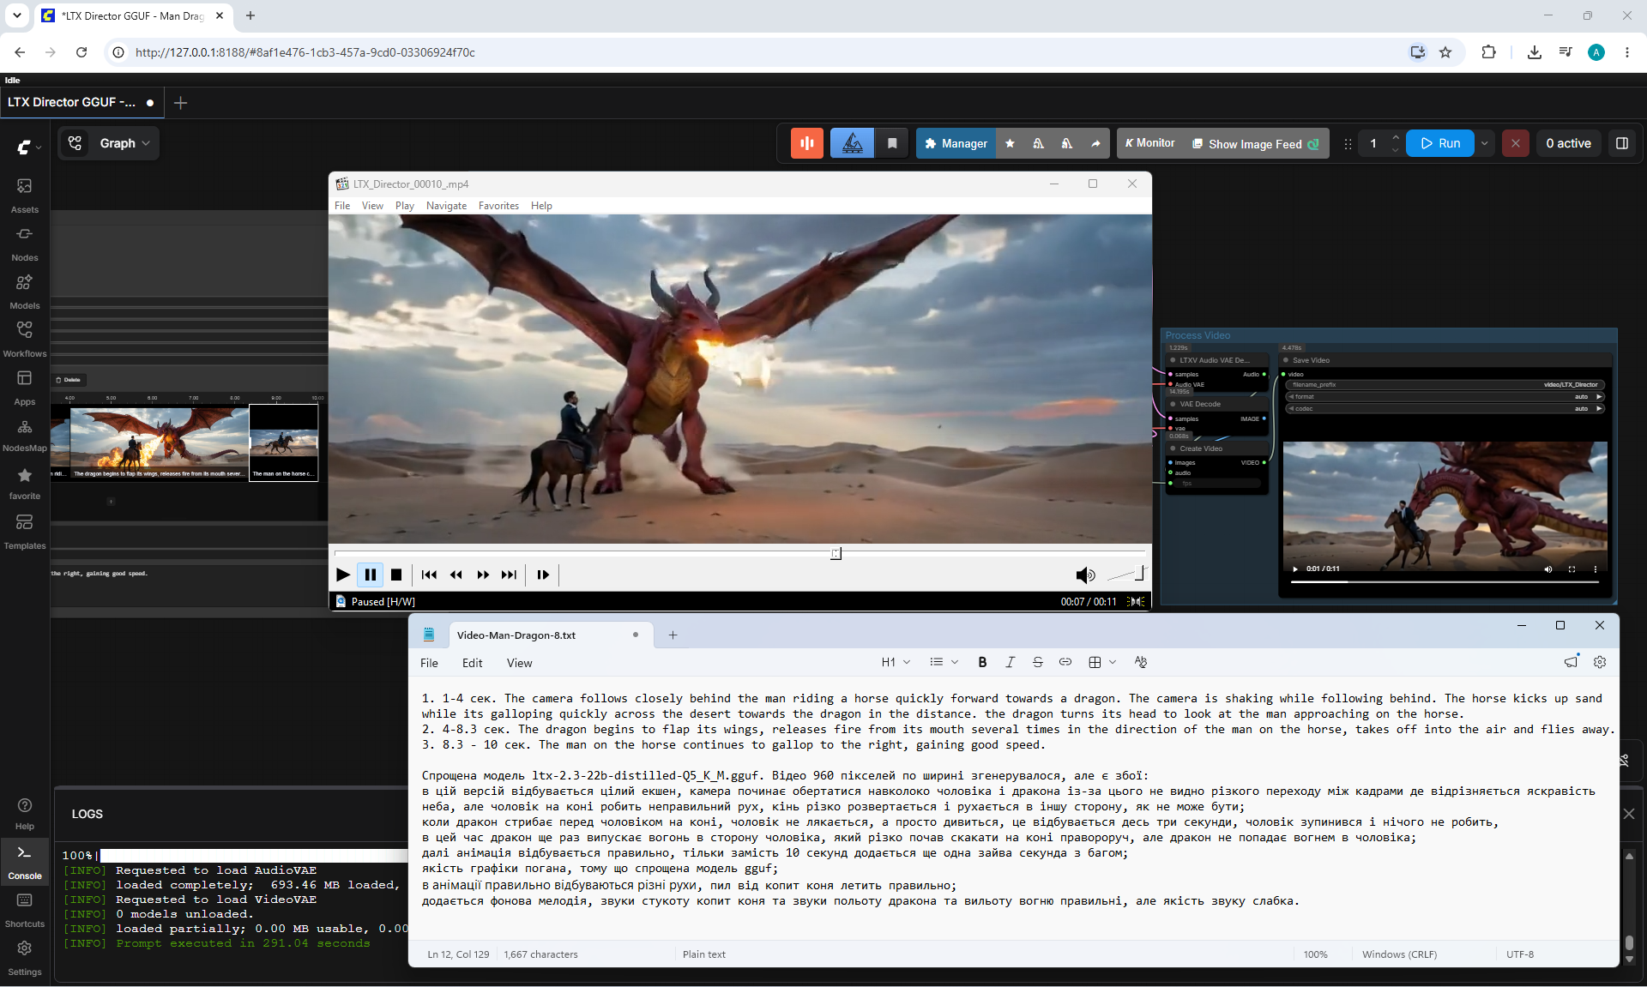Open the table insert dropdown in Notepad
This screenshot has height=987, width=1647.
[1101, 662]
